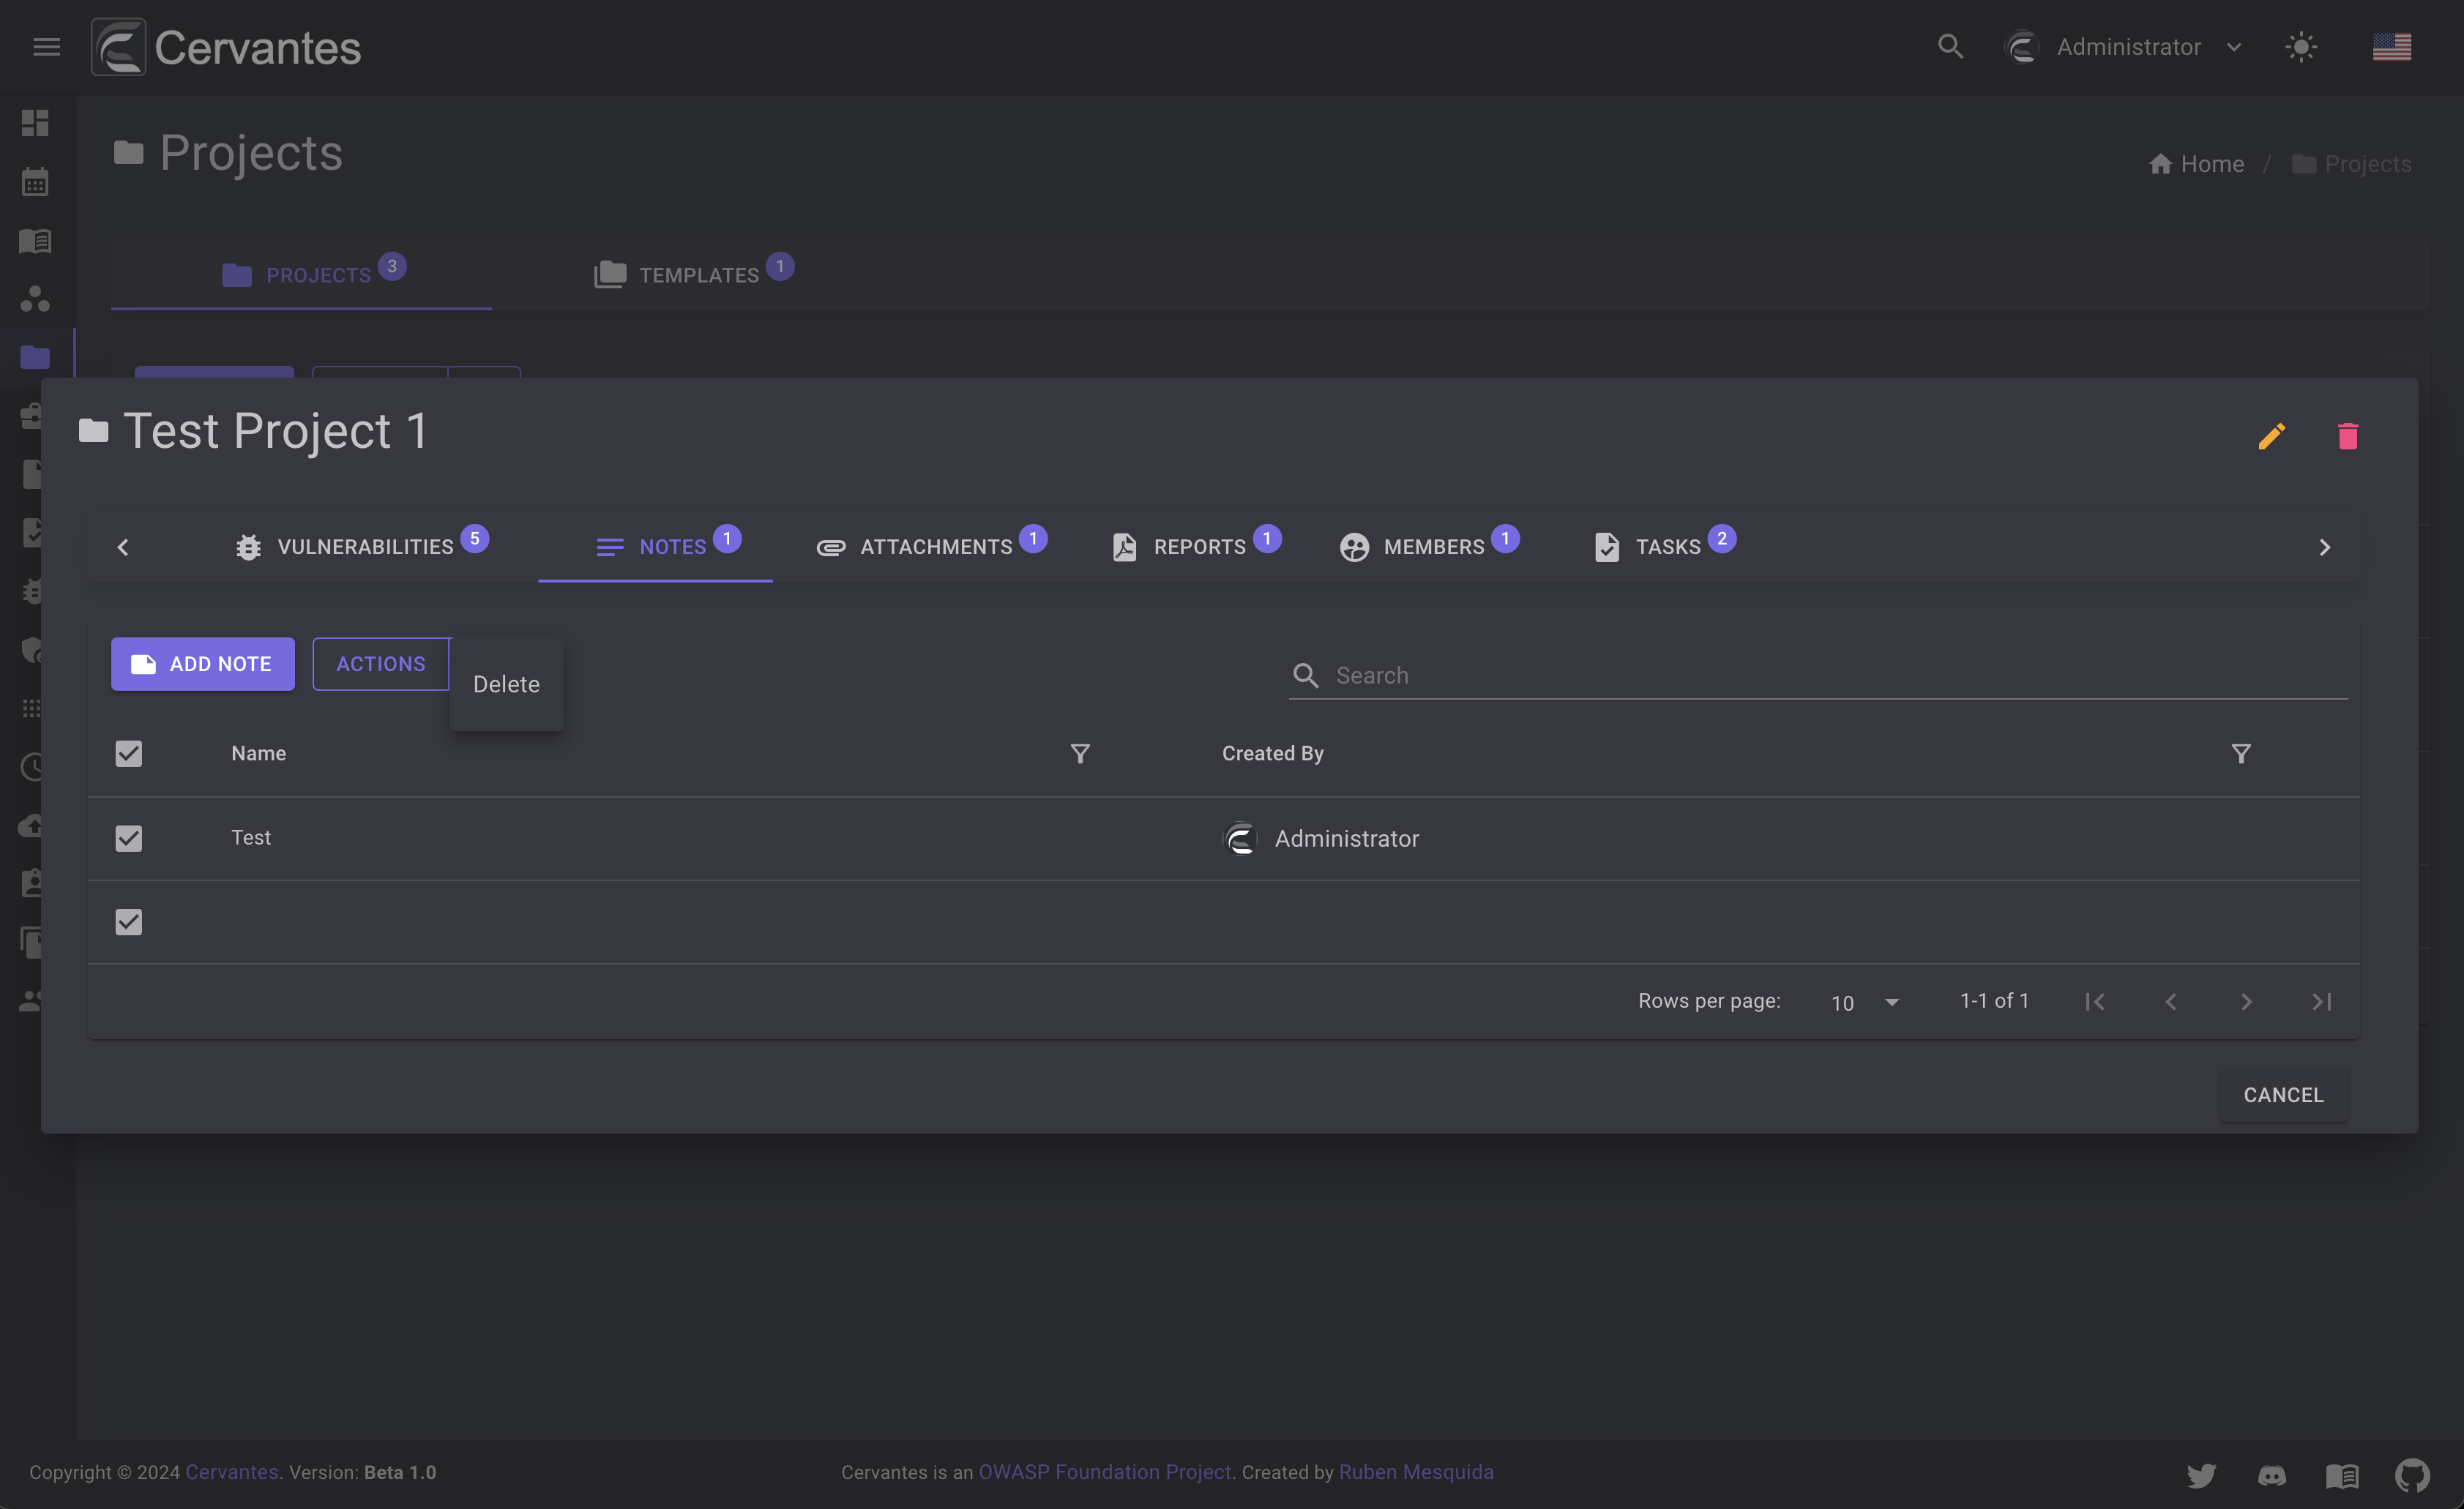Viewport: 2464px width, 1509px height.
Task: Open the note named Test
Action: coord(251,838)
